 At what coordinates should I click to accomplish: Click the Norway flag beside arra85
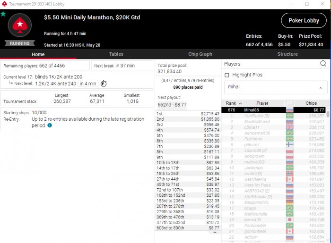pos(289,174)
